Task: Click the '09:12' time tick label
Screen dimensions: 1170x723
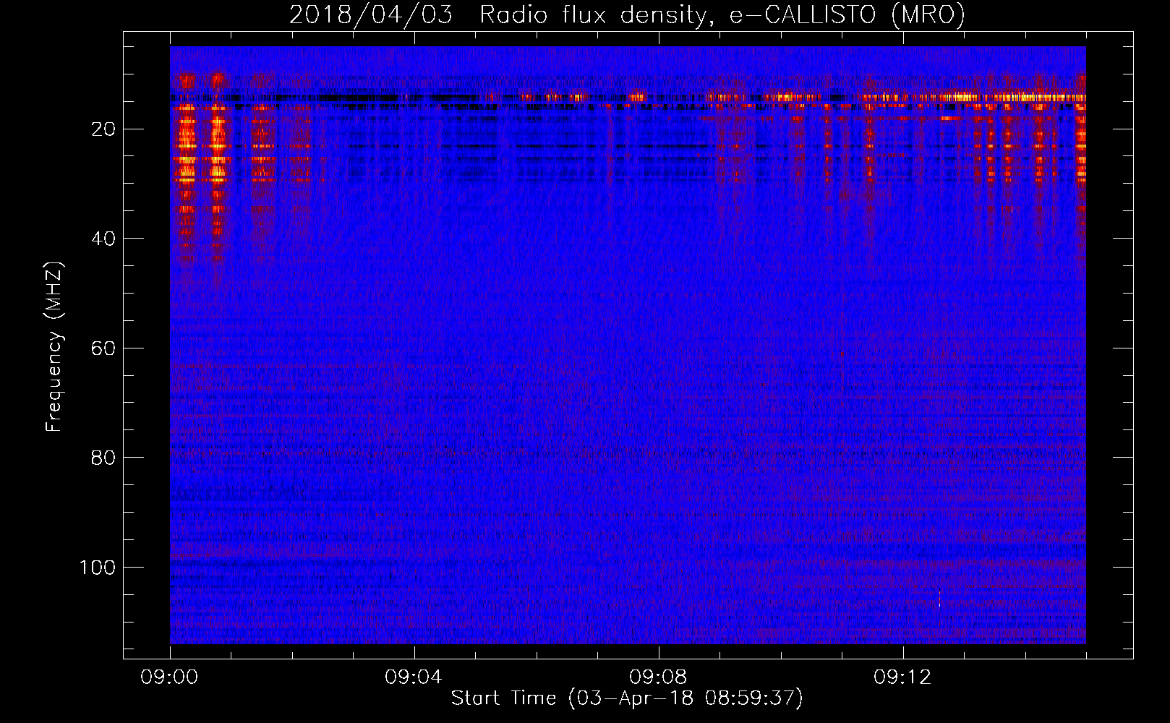Action: point(902,677)
